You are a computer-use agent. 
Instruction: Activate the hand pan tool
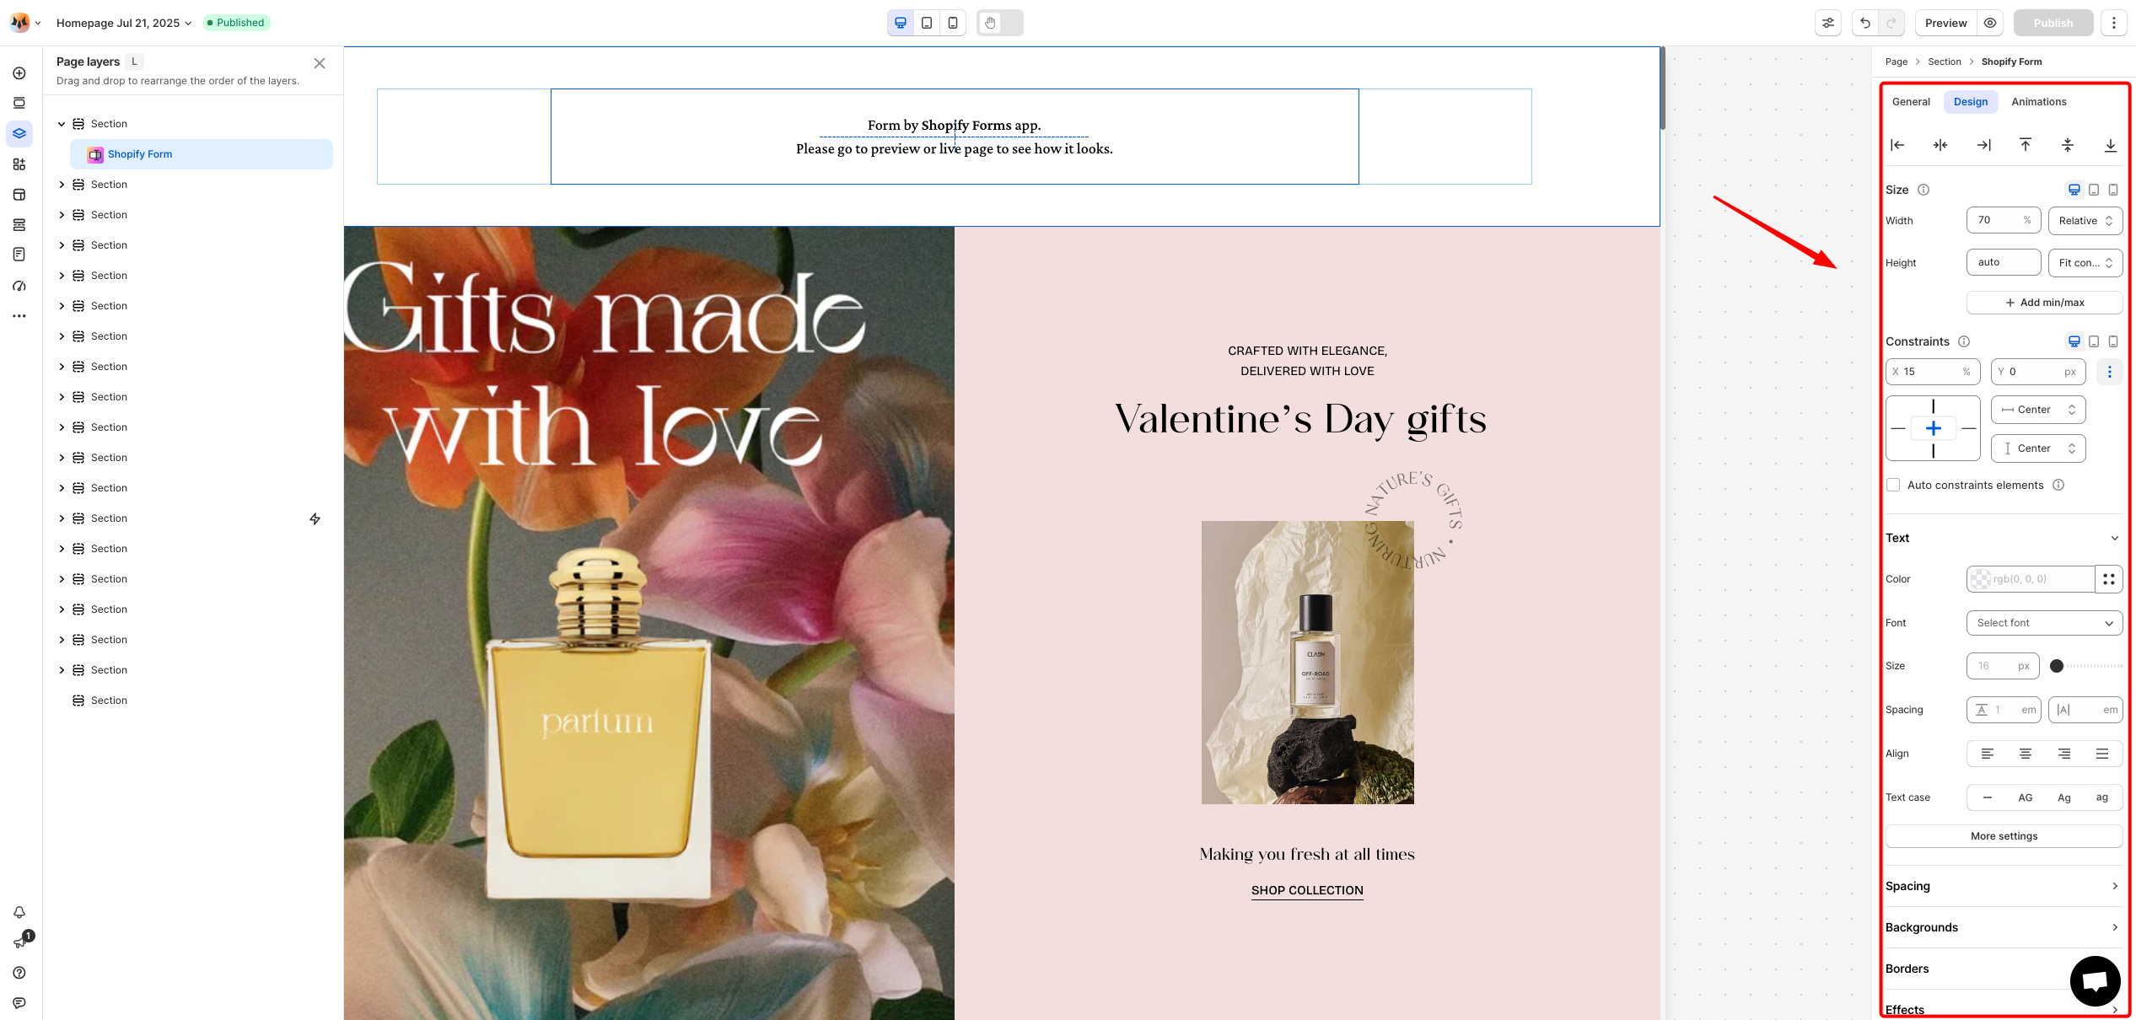(x=990, y=23)
